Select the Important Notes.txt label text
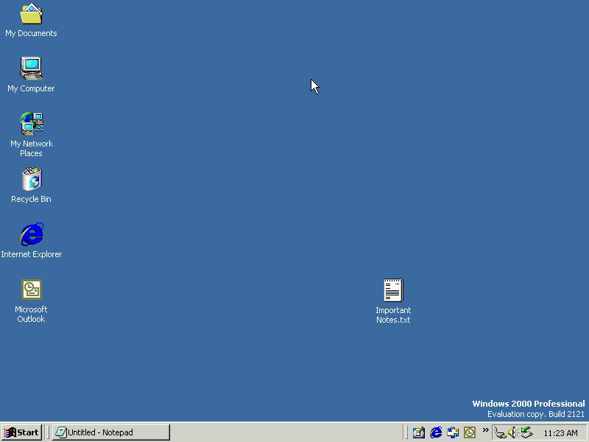Image resolution: width=589 pixels, height=442 pixels. [393, 315]
